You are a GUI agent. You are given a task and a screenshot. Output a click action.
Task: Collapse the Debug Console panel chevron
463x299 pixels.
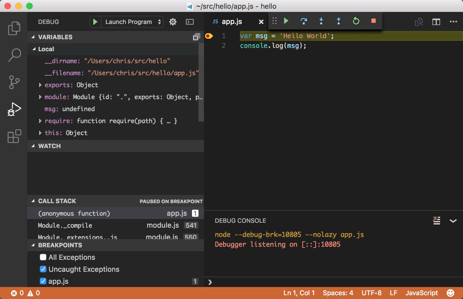(453, 221)
